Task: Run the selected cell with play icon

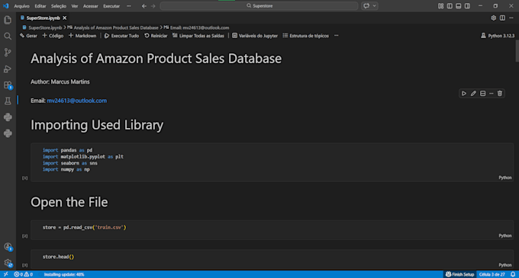Action: click(464, 94)
